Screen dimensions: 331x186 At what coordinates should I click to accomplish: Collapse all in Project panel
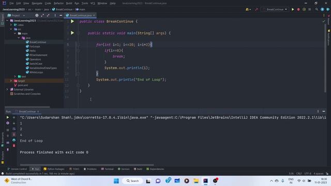coord(48,16)
